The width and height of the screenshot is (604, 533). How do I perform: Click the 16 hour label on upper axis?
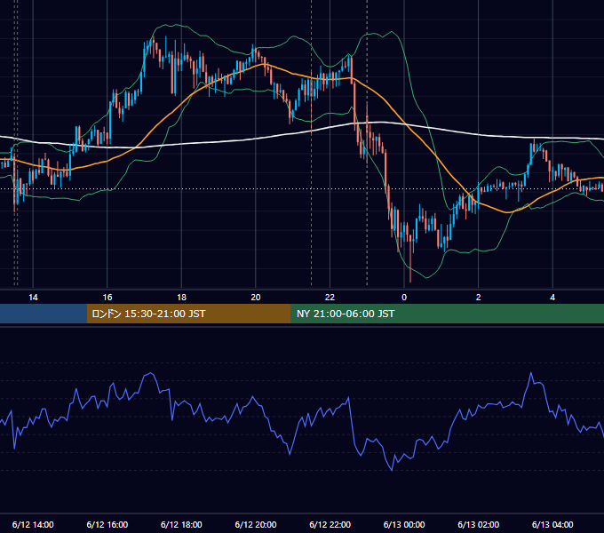(x=107, y=298)
